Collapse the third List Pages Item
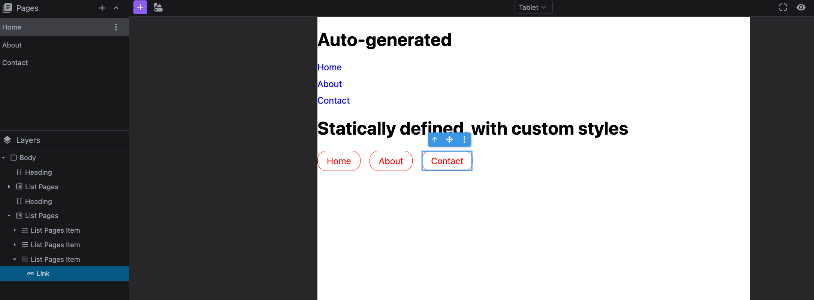814x300 pixels. click(15, 259)
